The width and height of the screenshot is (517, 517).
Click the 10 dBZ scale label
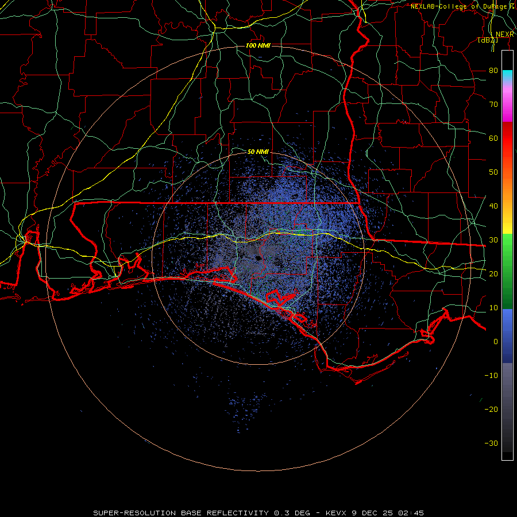point(493,308)
